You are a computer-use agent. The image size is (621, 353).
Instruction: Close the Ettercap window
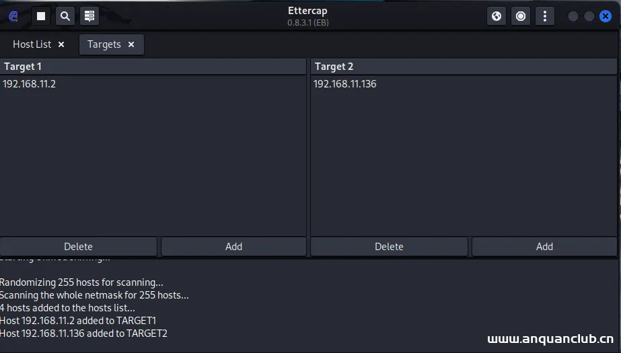pos(606,16)
